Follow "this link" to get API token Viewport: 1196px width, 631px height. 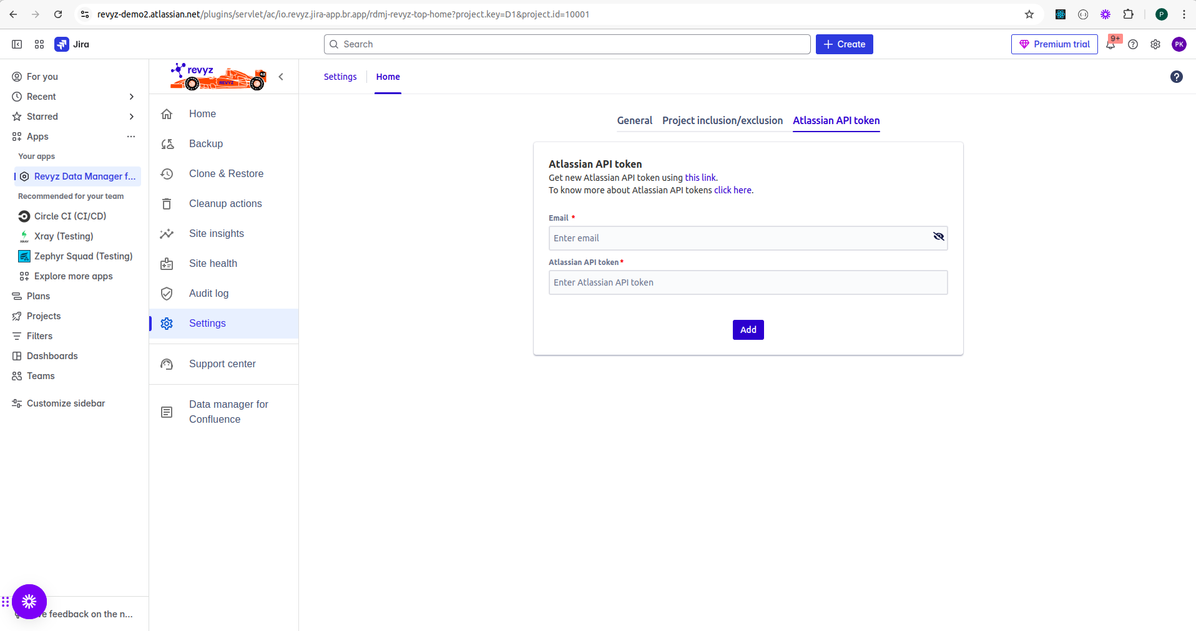point(700,178)
